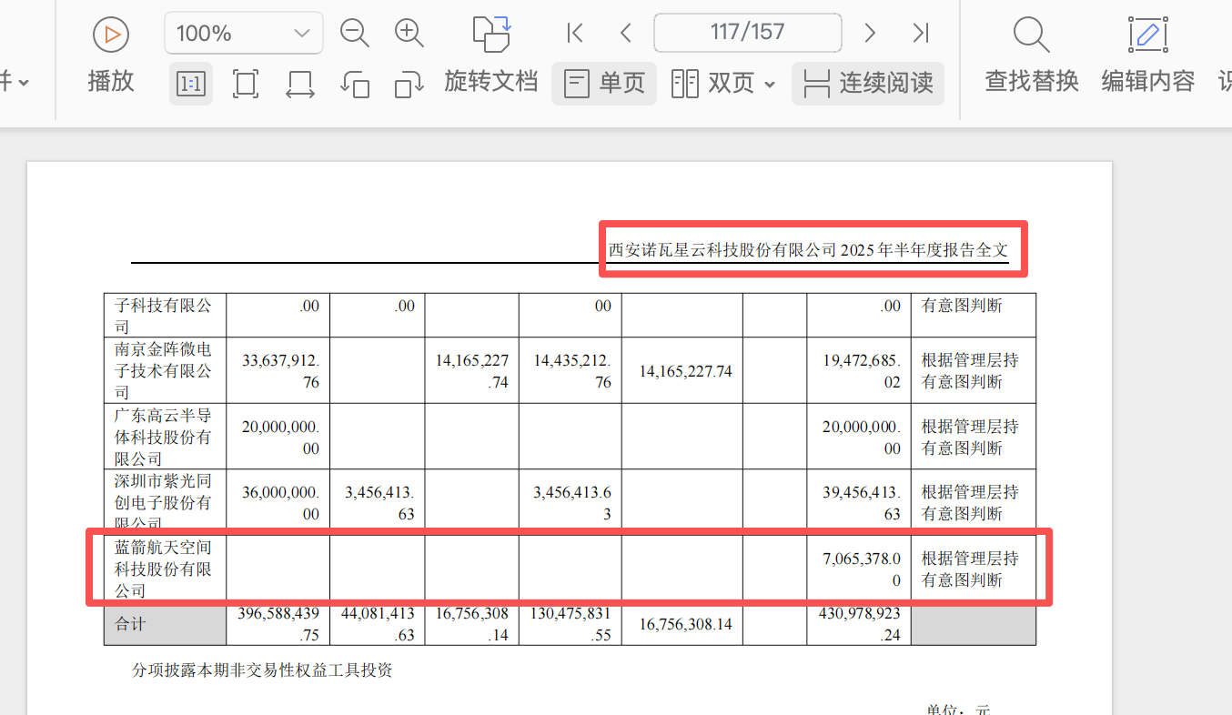Click the total 396,588,439.75
Screen dimensions: 1232x715
[x=278, y=624]
